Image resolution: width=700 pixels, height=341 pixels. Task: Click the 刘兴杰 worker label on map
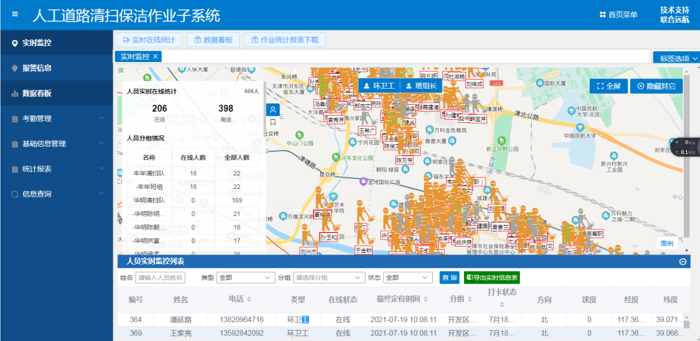pyautogui.click(x=308, y=252)
